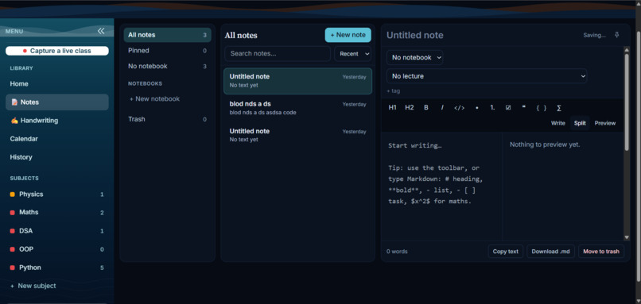Open the Handwriting section
This screenshot has height=304, width=641.
pos(57,121)
